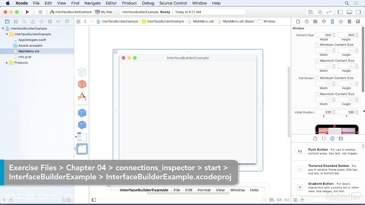Show the Identity inspector
The image size is (365, 205).
click(x=315, y=21)
